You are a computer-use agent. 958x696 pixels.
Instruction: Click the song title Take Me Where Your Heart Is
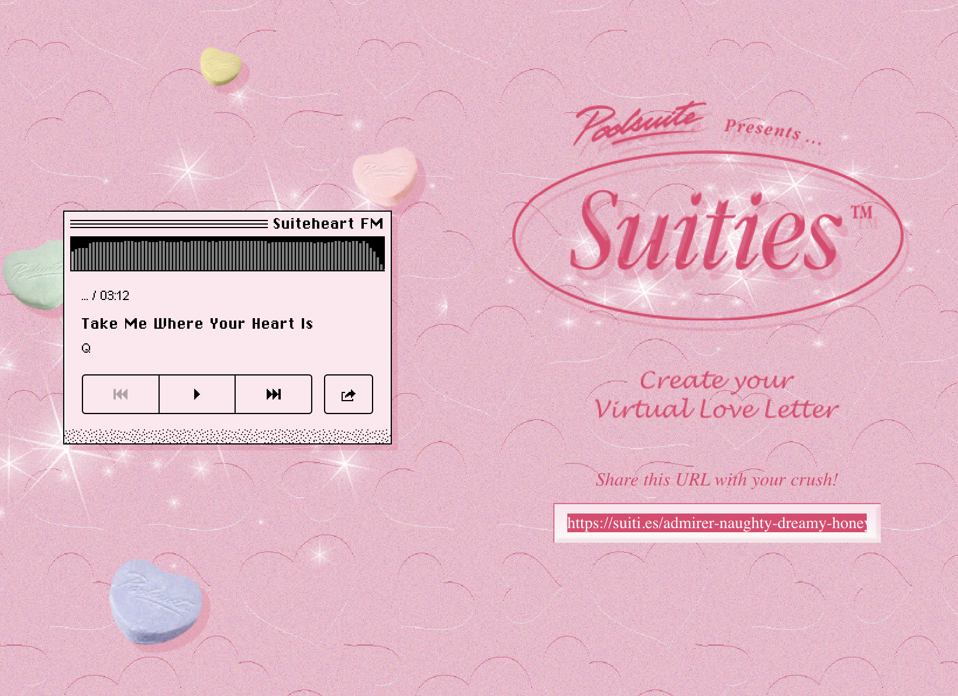(x=198, y=323)
